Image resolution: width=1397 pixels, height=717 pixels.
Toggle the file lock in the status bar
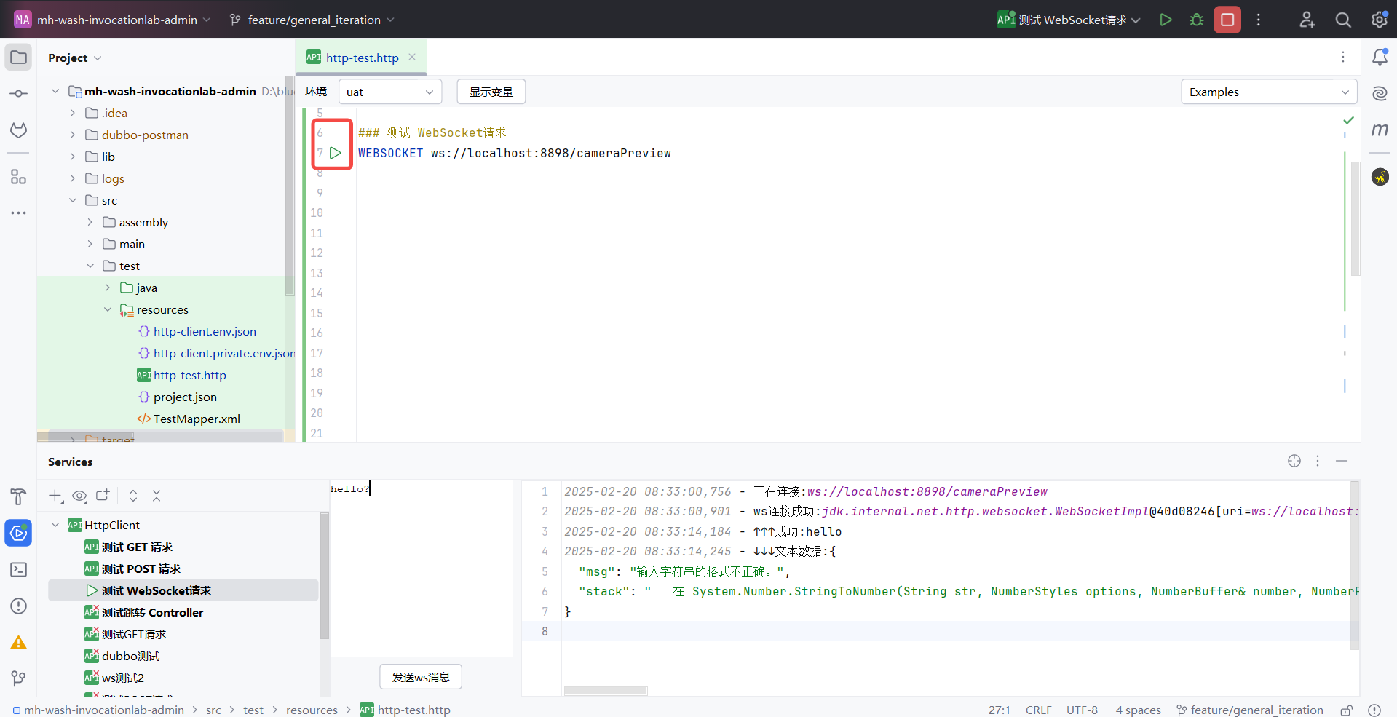(1345, 710)
